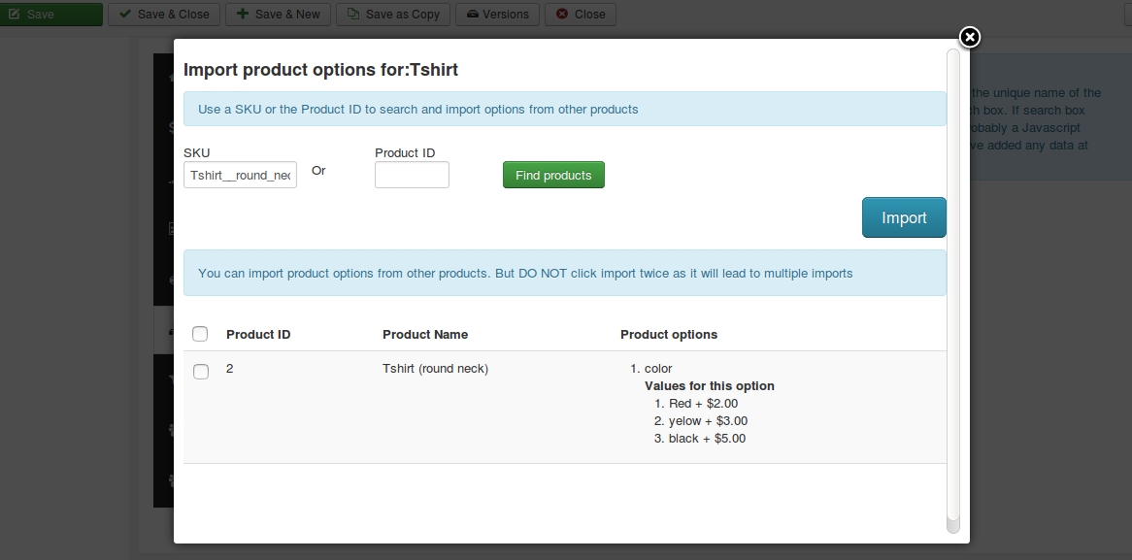Click Save & New with plus icon
Image resolution: width=1132 pixels, height=560 pixels.
coord(279,15)
